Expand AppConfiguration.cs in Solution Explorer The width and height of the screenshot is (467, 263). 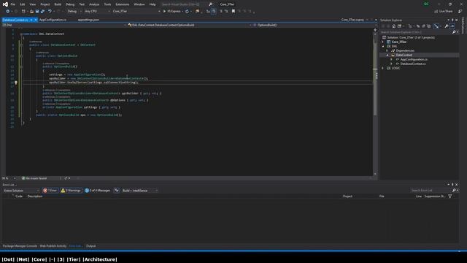392,60
